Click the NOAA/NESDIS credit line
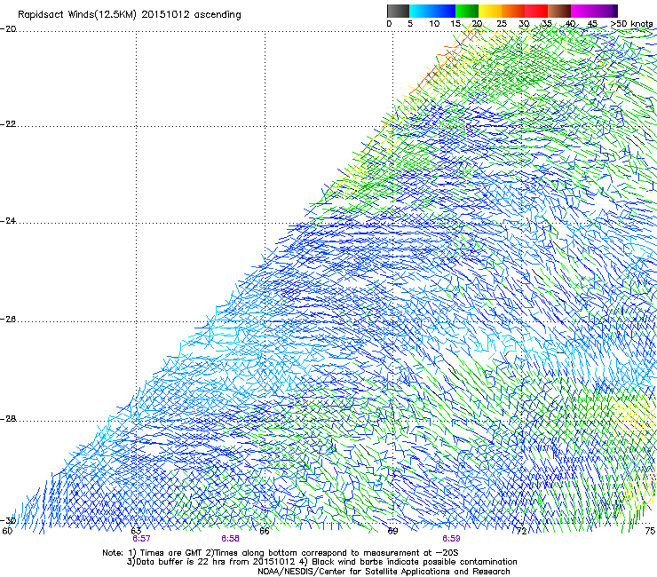The height and width of the screenshot is (577, 657). tap(384, 572)
